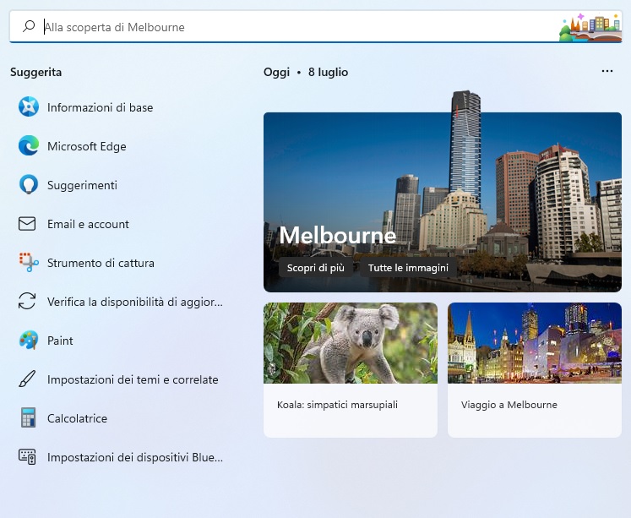
Task: Click the Melbourne title on the image
Action: click(x=338, y=235)
